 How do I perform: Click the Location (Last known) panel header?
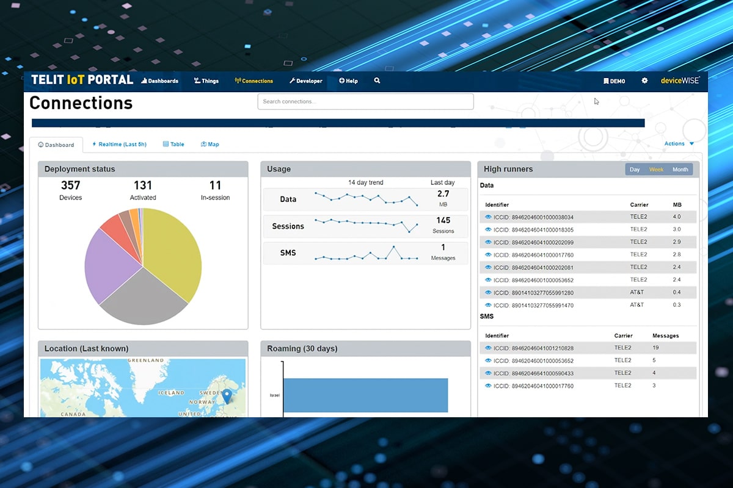(143, 348)
